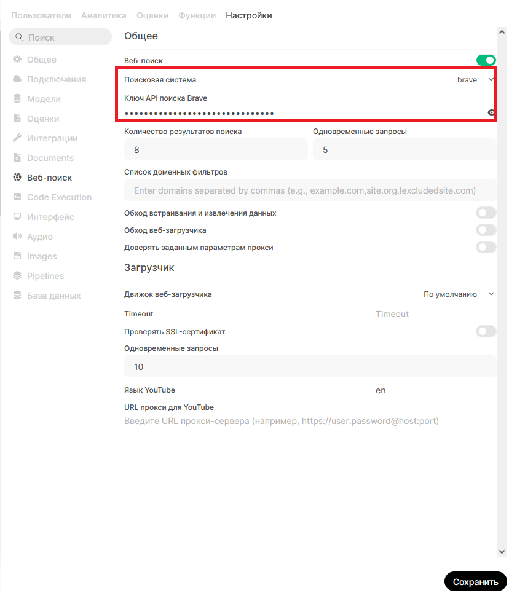Open the Аналитика tab
The image size is (509, 593).
(104, 15)
